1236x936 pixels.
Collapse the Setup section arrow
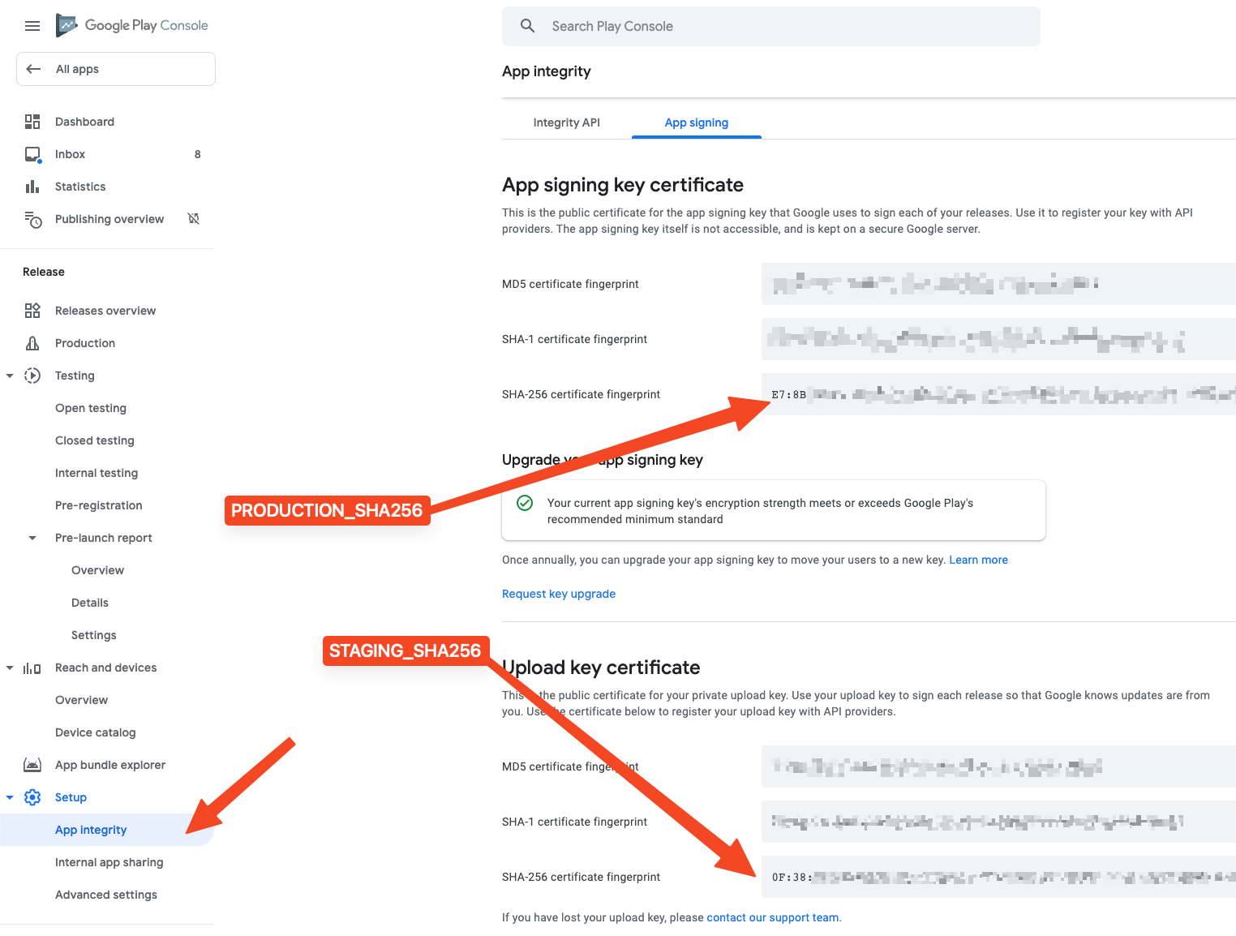coord(10,797)
